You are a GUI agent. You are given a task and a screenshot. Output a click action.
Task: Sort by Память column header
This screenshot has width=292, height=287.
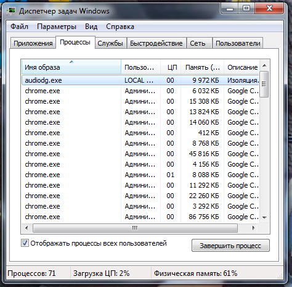coord(202,67)
